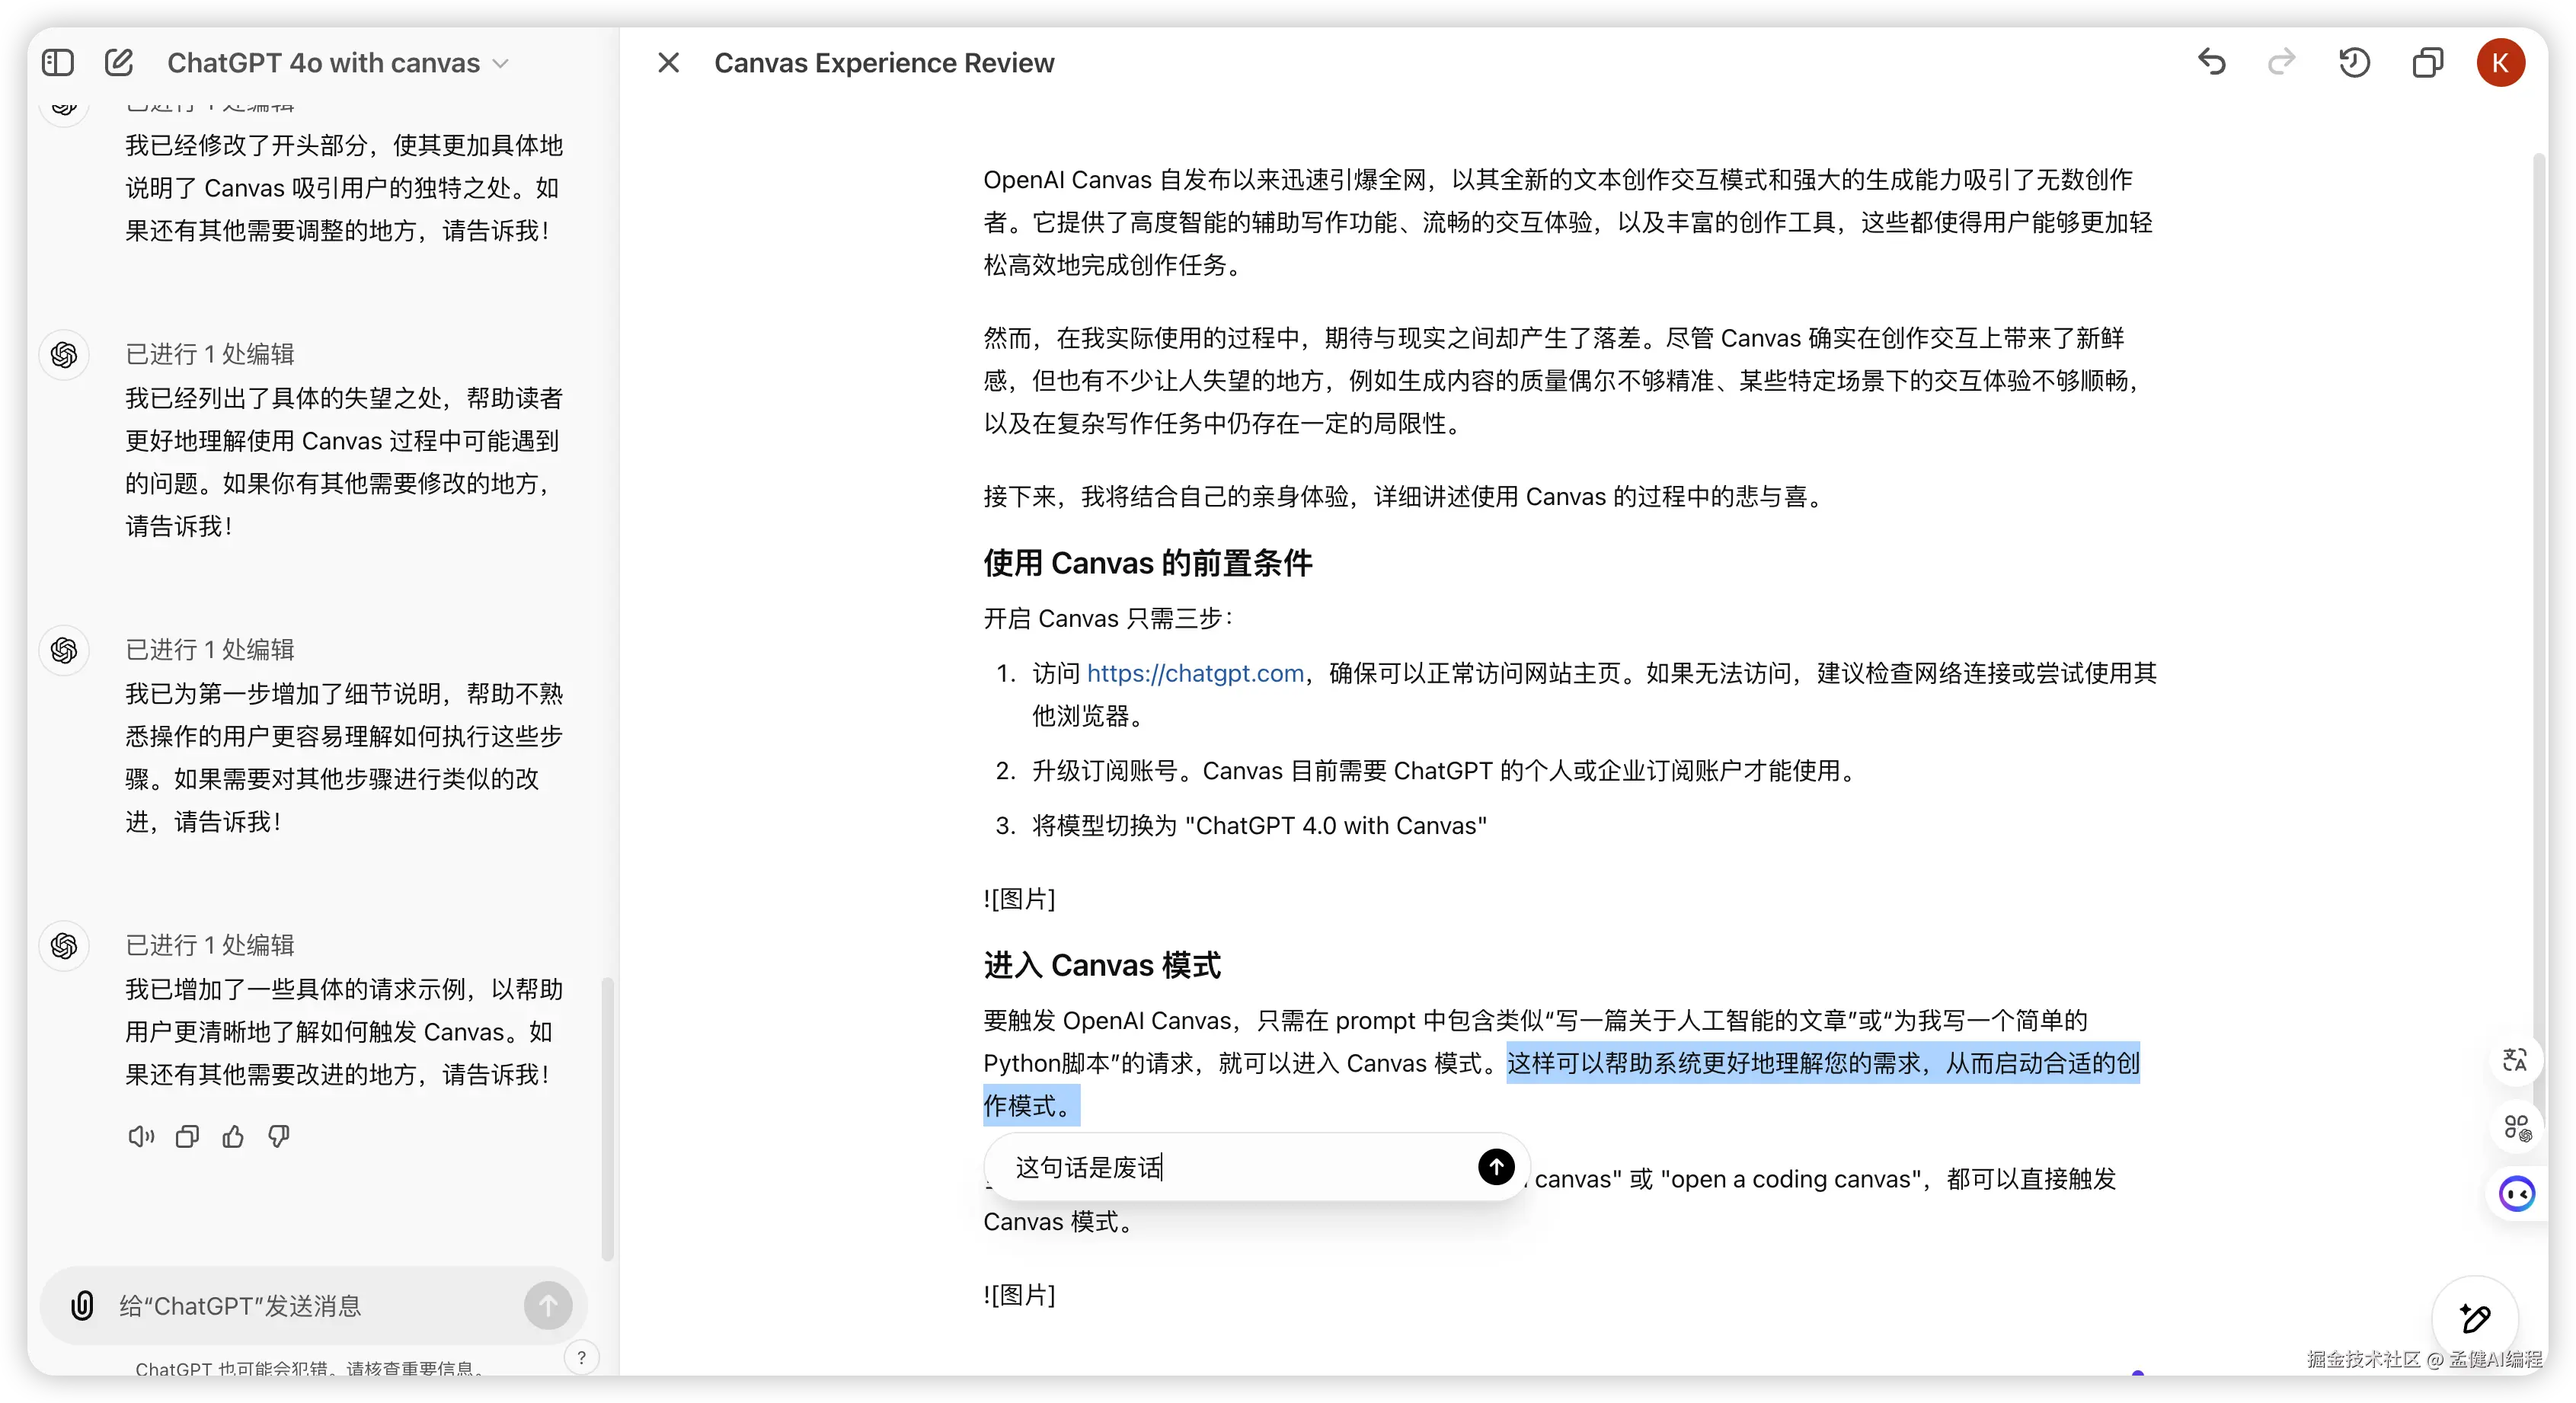Close the Canvas Experience Review panel

click(668, 63)
